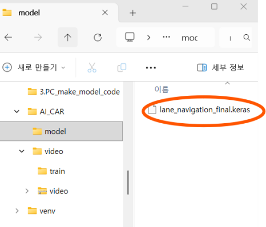Screen dimensions: 266x227
Task: Expand the zipped video folder
Action: [27, 191]
